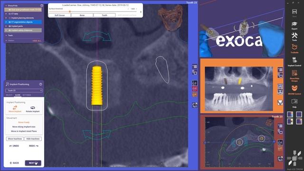
Task: Click the view orientation cube at bottom right
Action: [x=294, y=158]
